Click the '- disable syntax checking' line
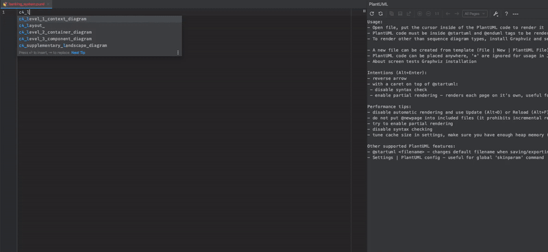The width and height of the screenshot is (548, 252). tap(400, 129)
